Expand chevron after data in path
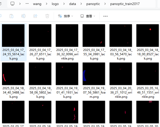Image resolution: width=160 pixels, height=127 pixels. [81, 4]
